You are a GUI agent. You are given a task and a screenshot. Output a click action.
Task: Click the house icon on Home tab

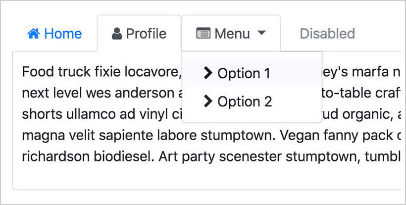pyautogui.click(x=33, y=34)
